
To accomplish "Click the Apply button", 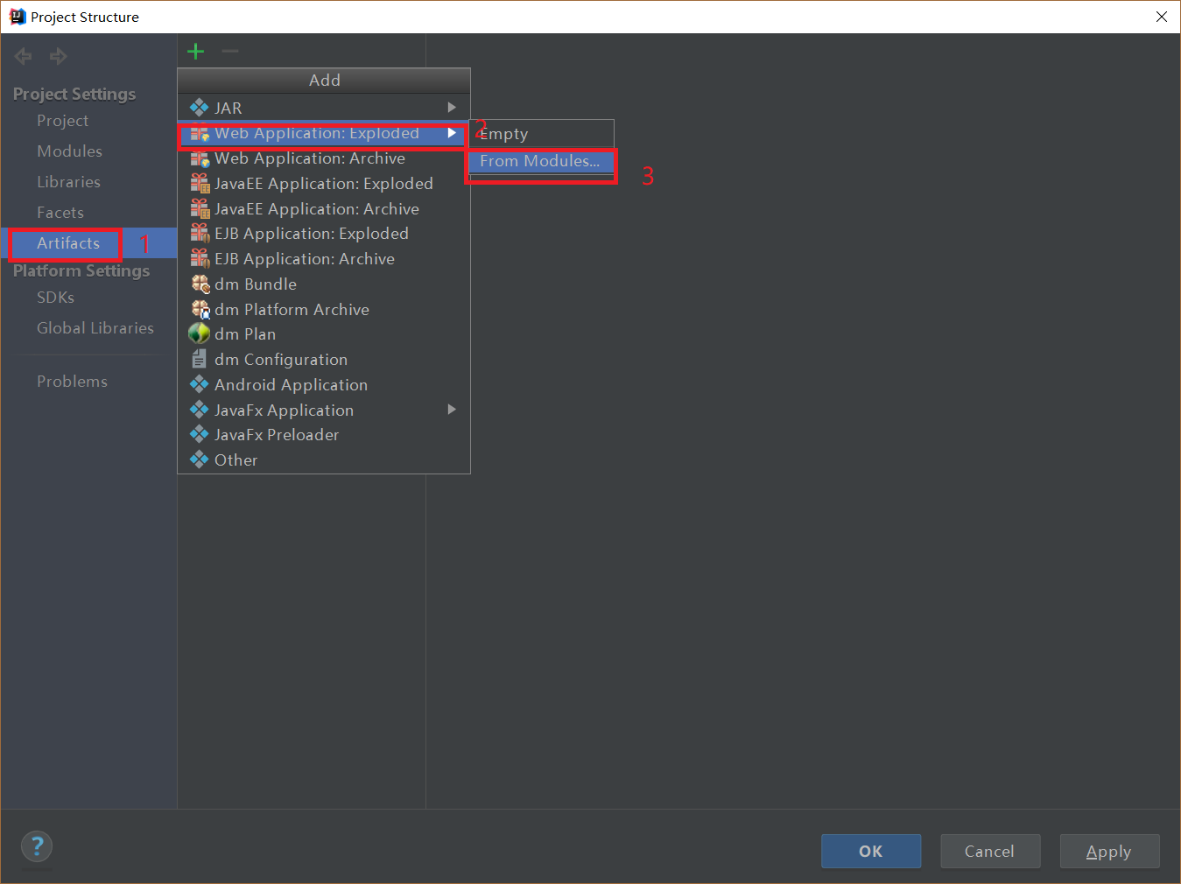I will pyautogui.click(x=1109, y=851).
